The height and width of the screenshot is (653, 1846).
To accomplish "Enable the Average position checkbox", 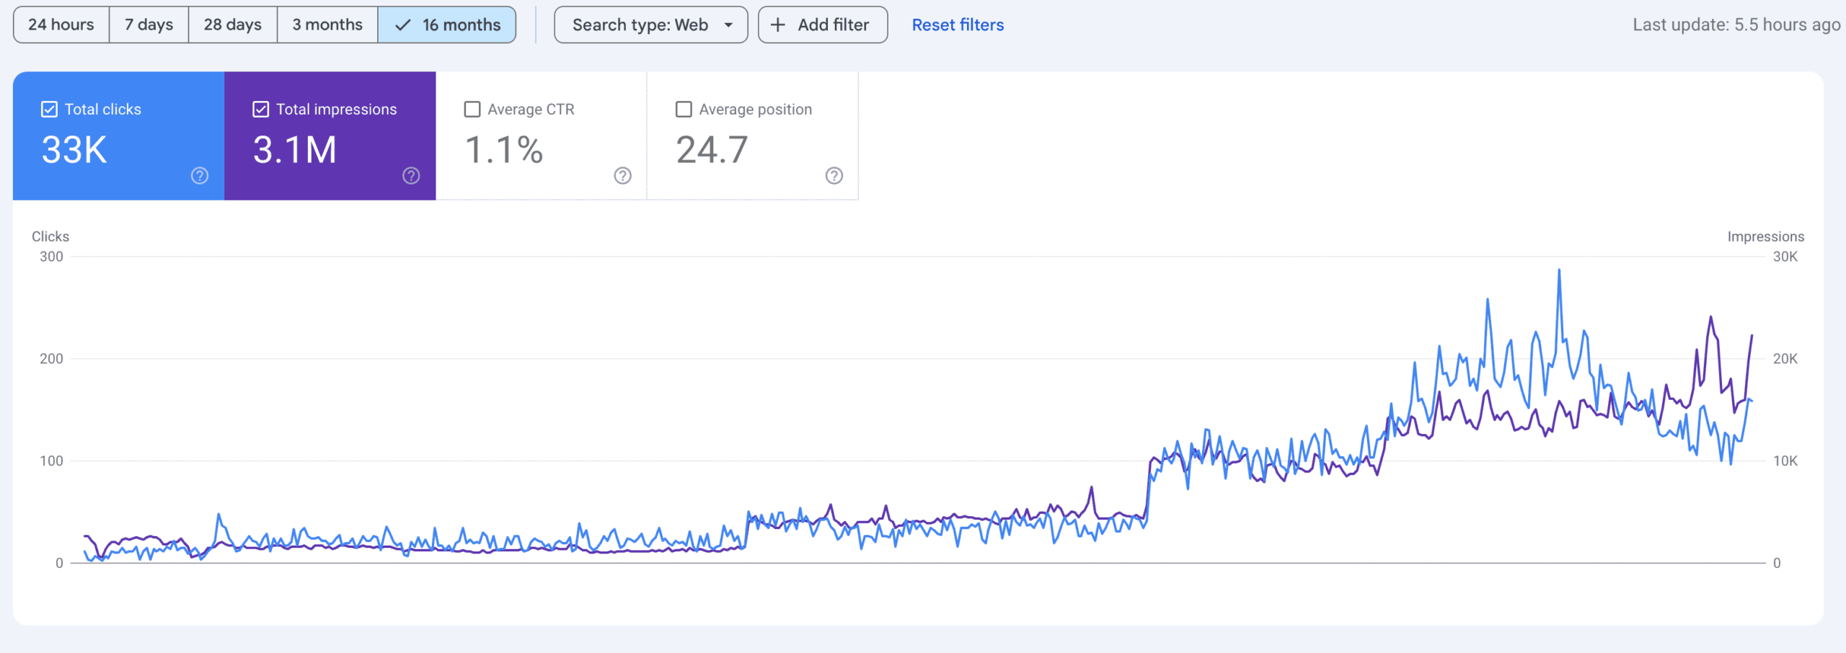I will [684, 110].
